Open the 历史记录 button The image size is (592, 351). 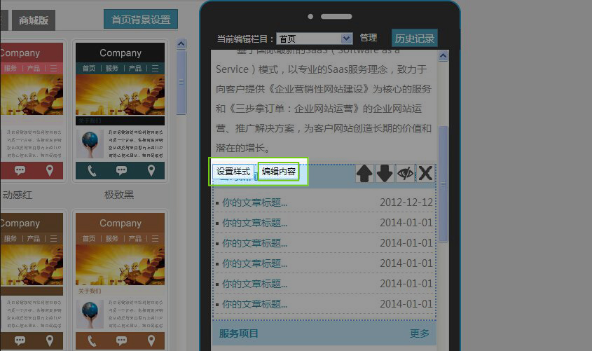click(415, 39)
